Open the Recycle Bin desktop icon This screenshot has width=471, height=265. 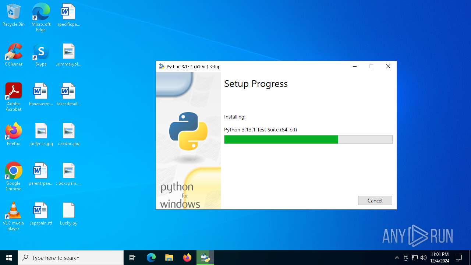(14, 15)
